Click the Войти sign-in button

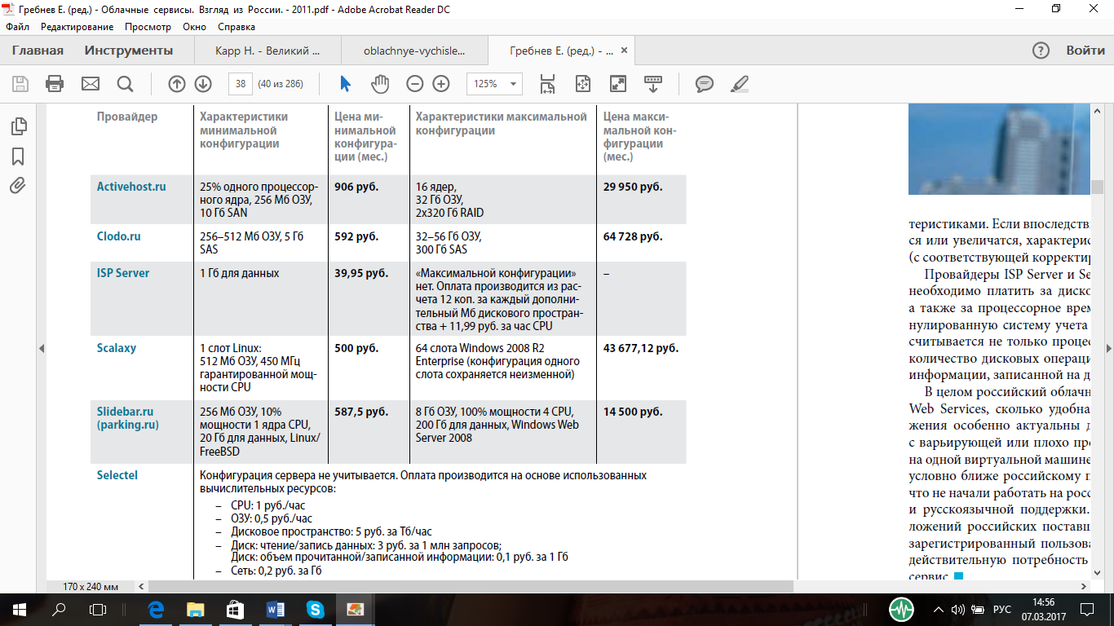coord(1085,51)
